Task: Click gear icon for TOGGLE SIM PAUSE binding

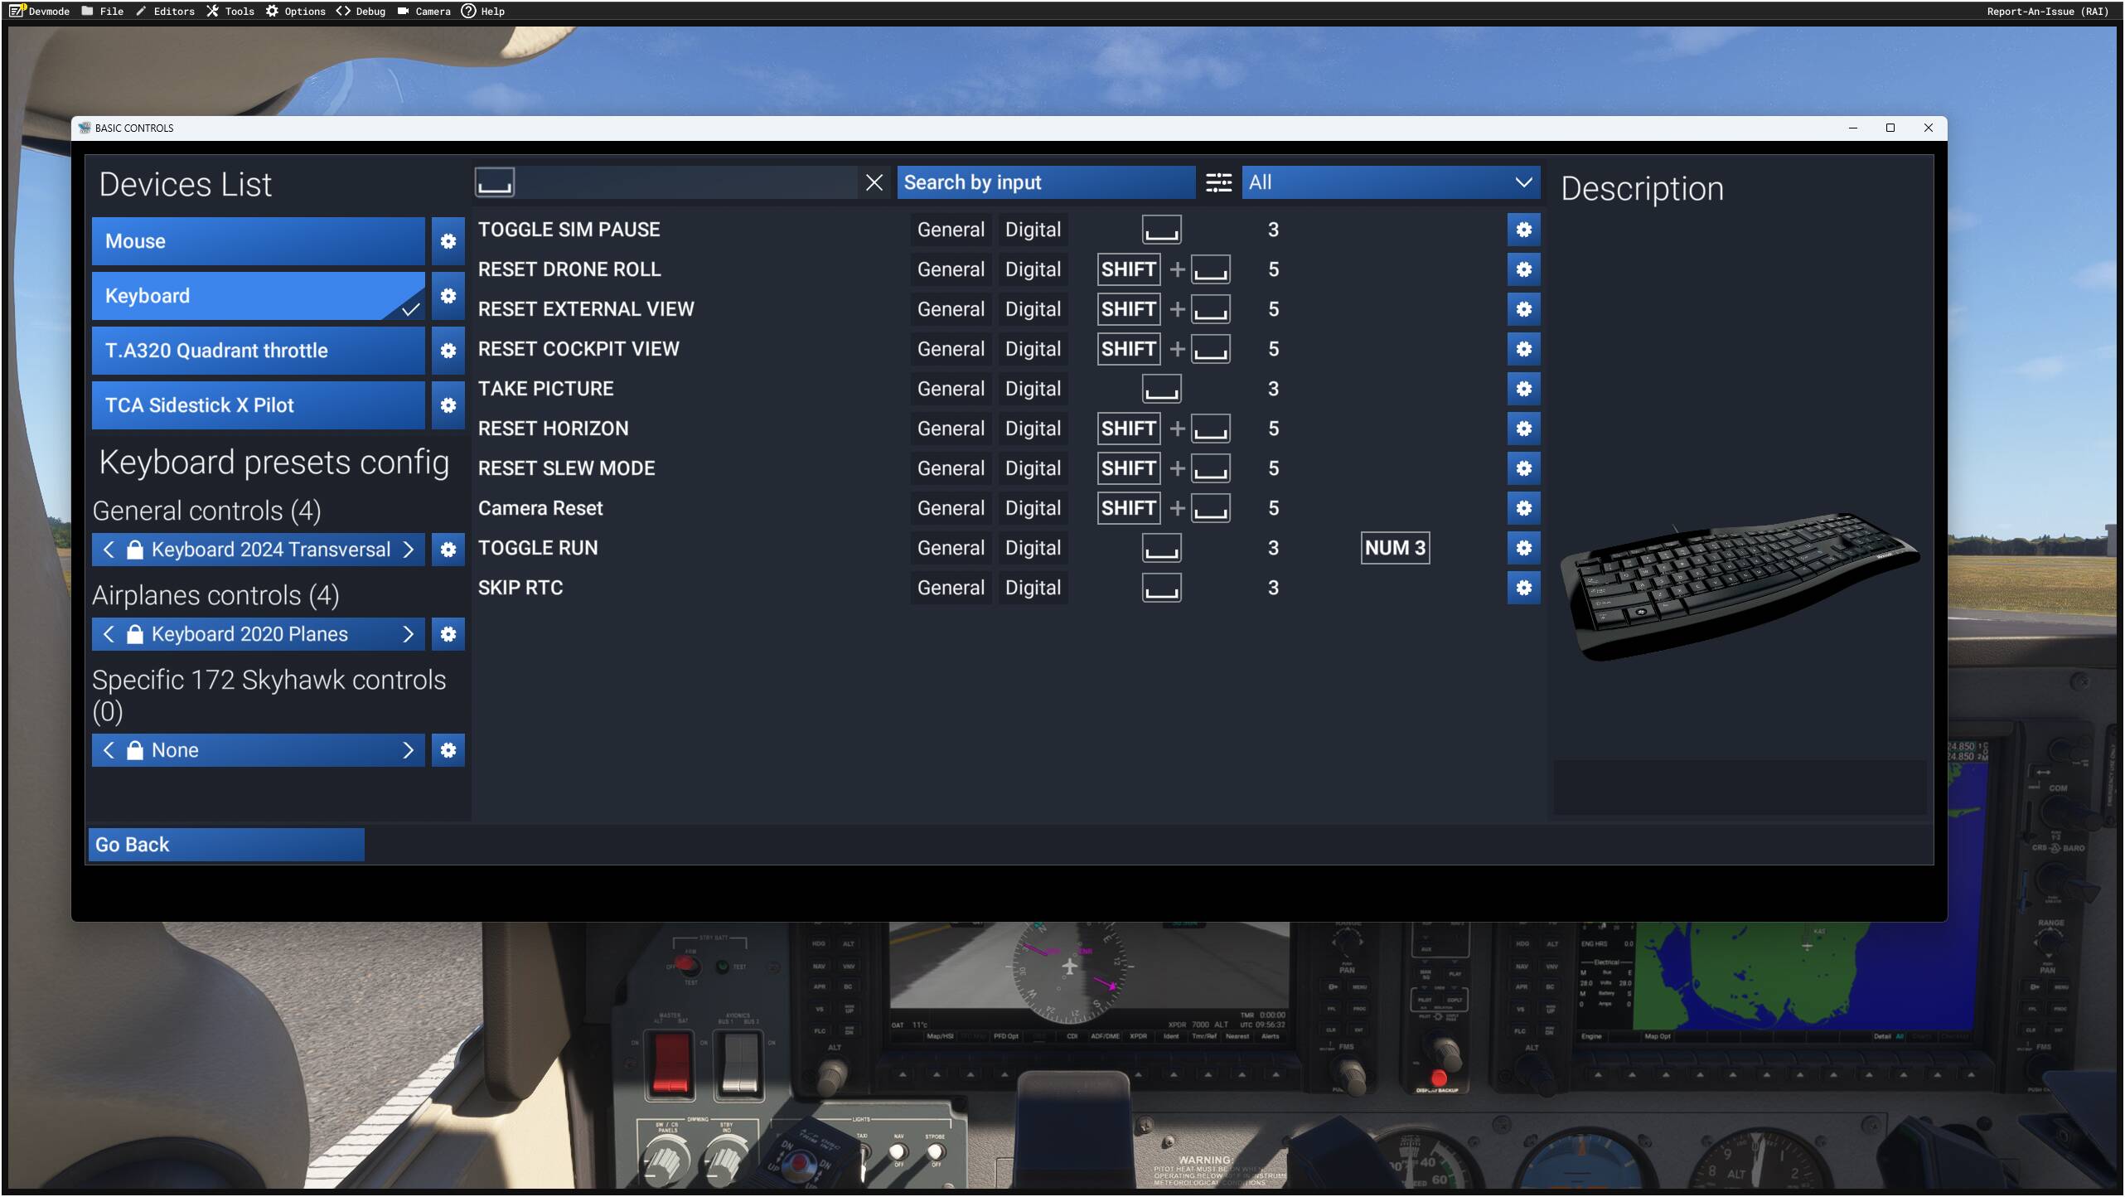Action: (1522, 230)
